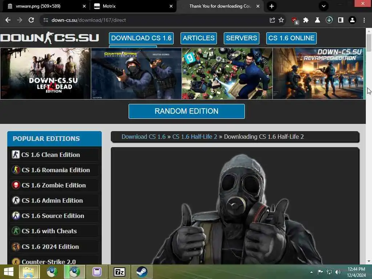This screenshot has height=279, width=372.
Task: Open a new browser tab
Action: click(272, 6)
